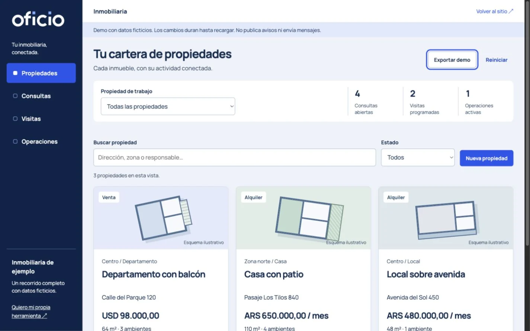
Task: Click the Alquiler badge on Casa con patio
Action: pos(253,197)
